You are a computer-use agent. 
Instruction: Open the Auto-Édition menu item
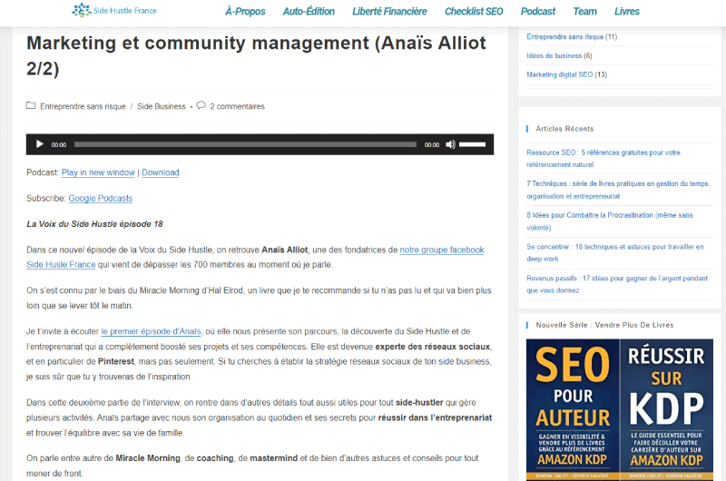coord(309,11)
